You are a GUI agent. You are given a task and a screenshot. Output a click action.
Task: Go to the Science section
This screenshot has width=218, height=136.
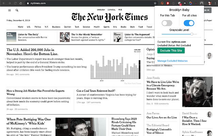[x=86, y=27]
